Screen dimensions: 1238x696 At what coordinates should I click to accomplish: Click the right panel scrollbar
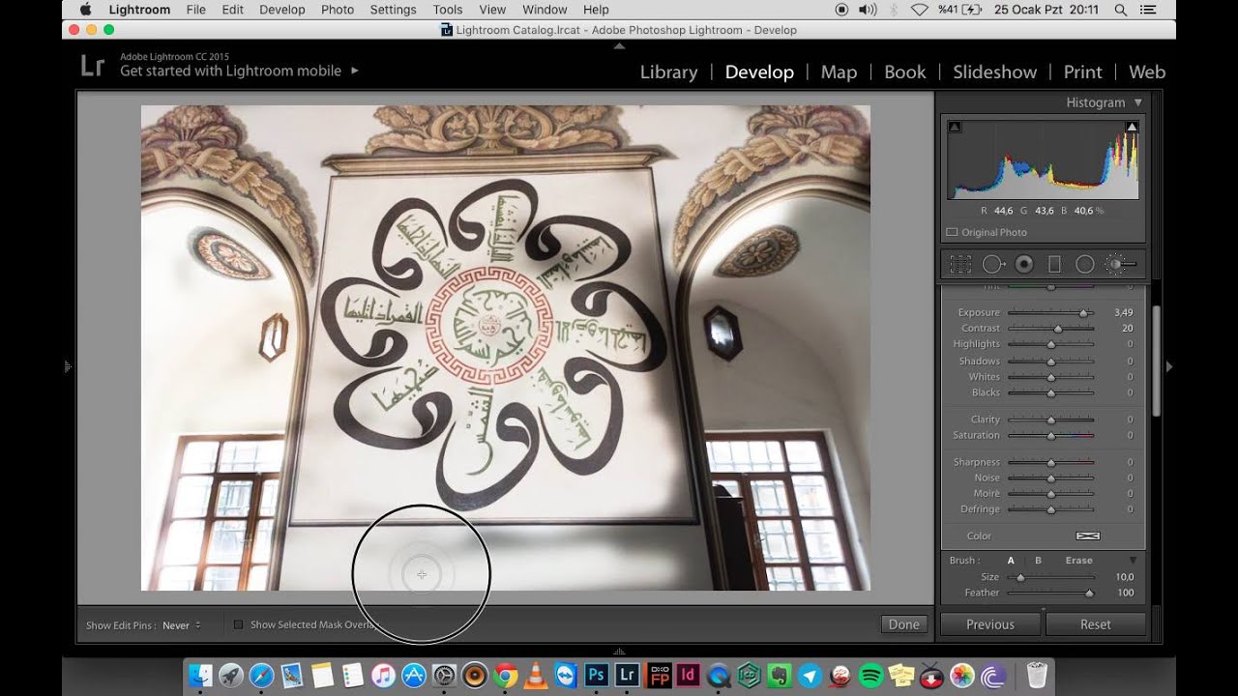1154,360
